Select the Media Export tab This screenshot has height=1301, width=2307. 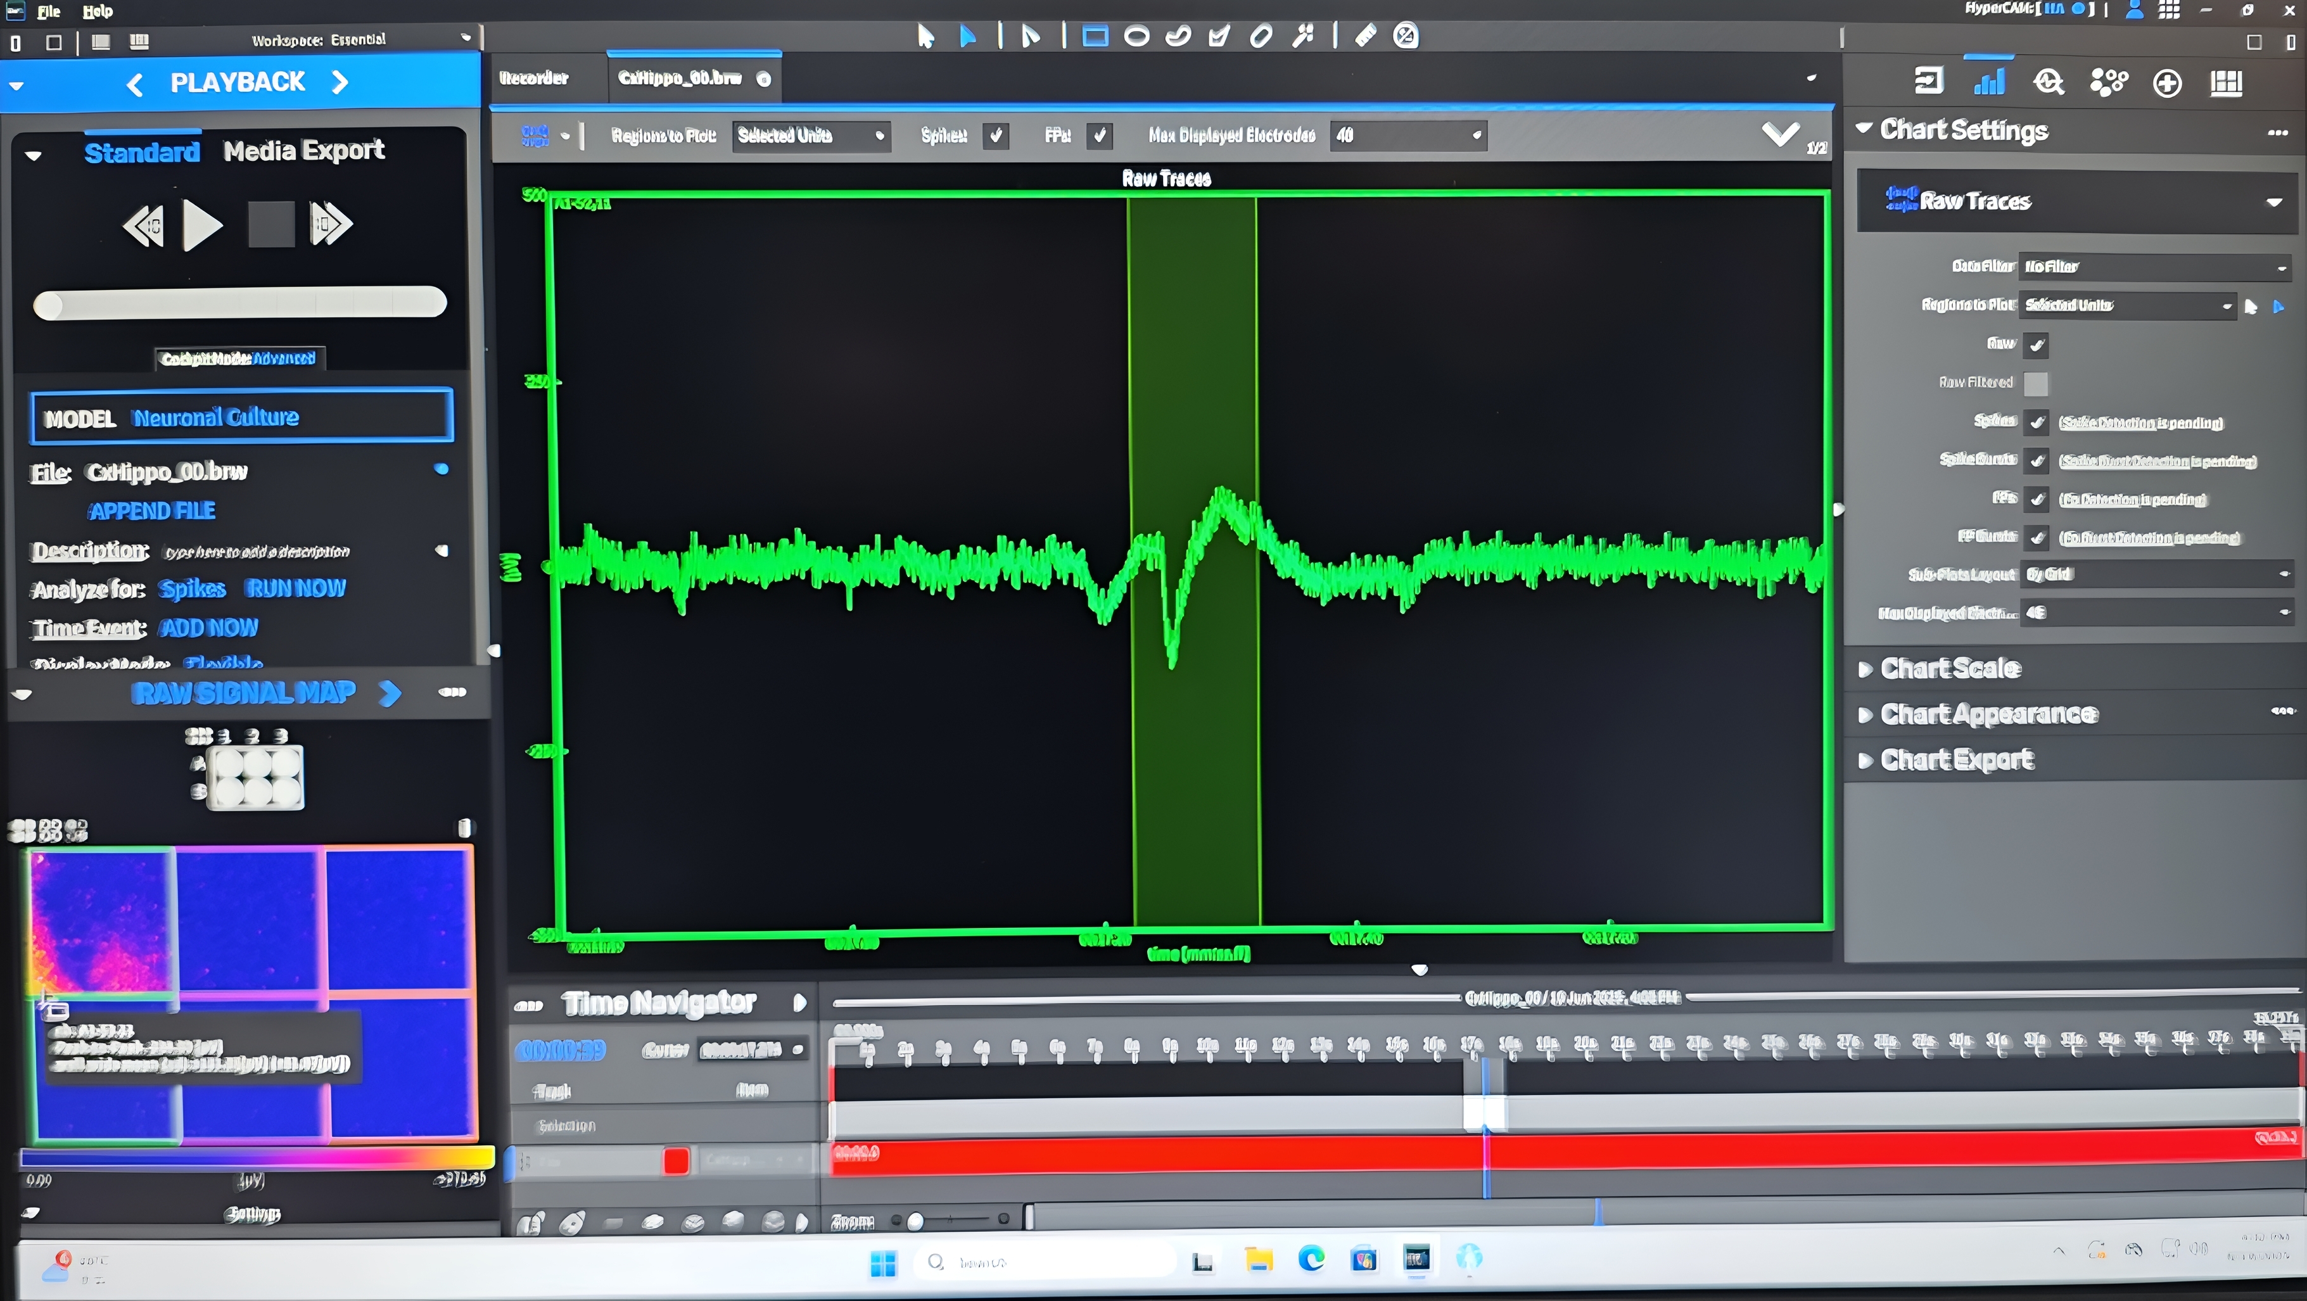click(x=303, y=150)
